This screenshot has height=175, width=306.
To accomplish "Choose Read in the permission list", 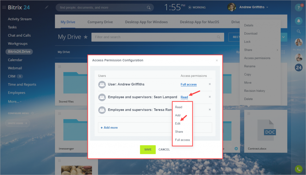I will [179, 107].
